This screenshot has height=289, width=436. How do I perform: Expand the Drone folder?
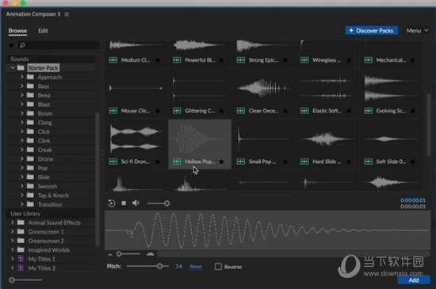point(21,159)
